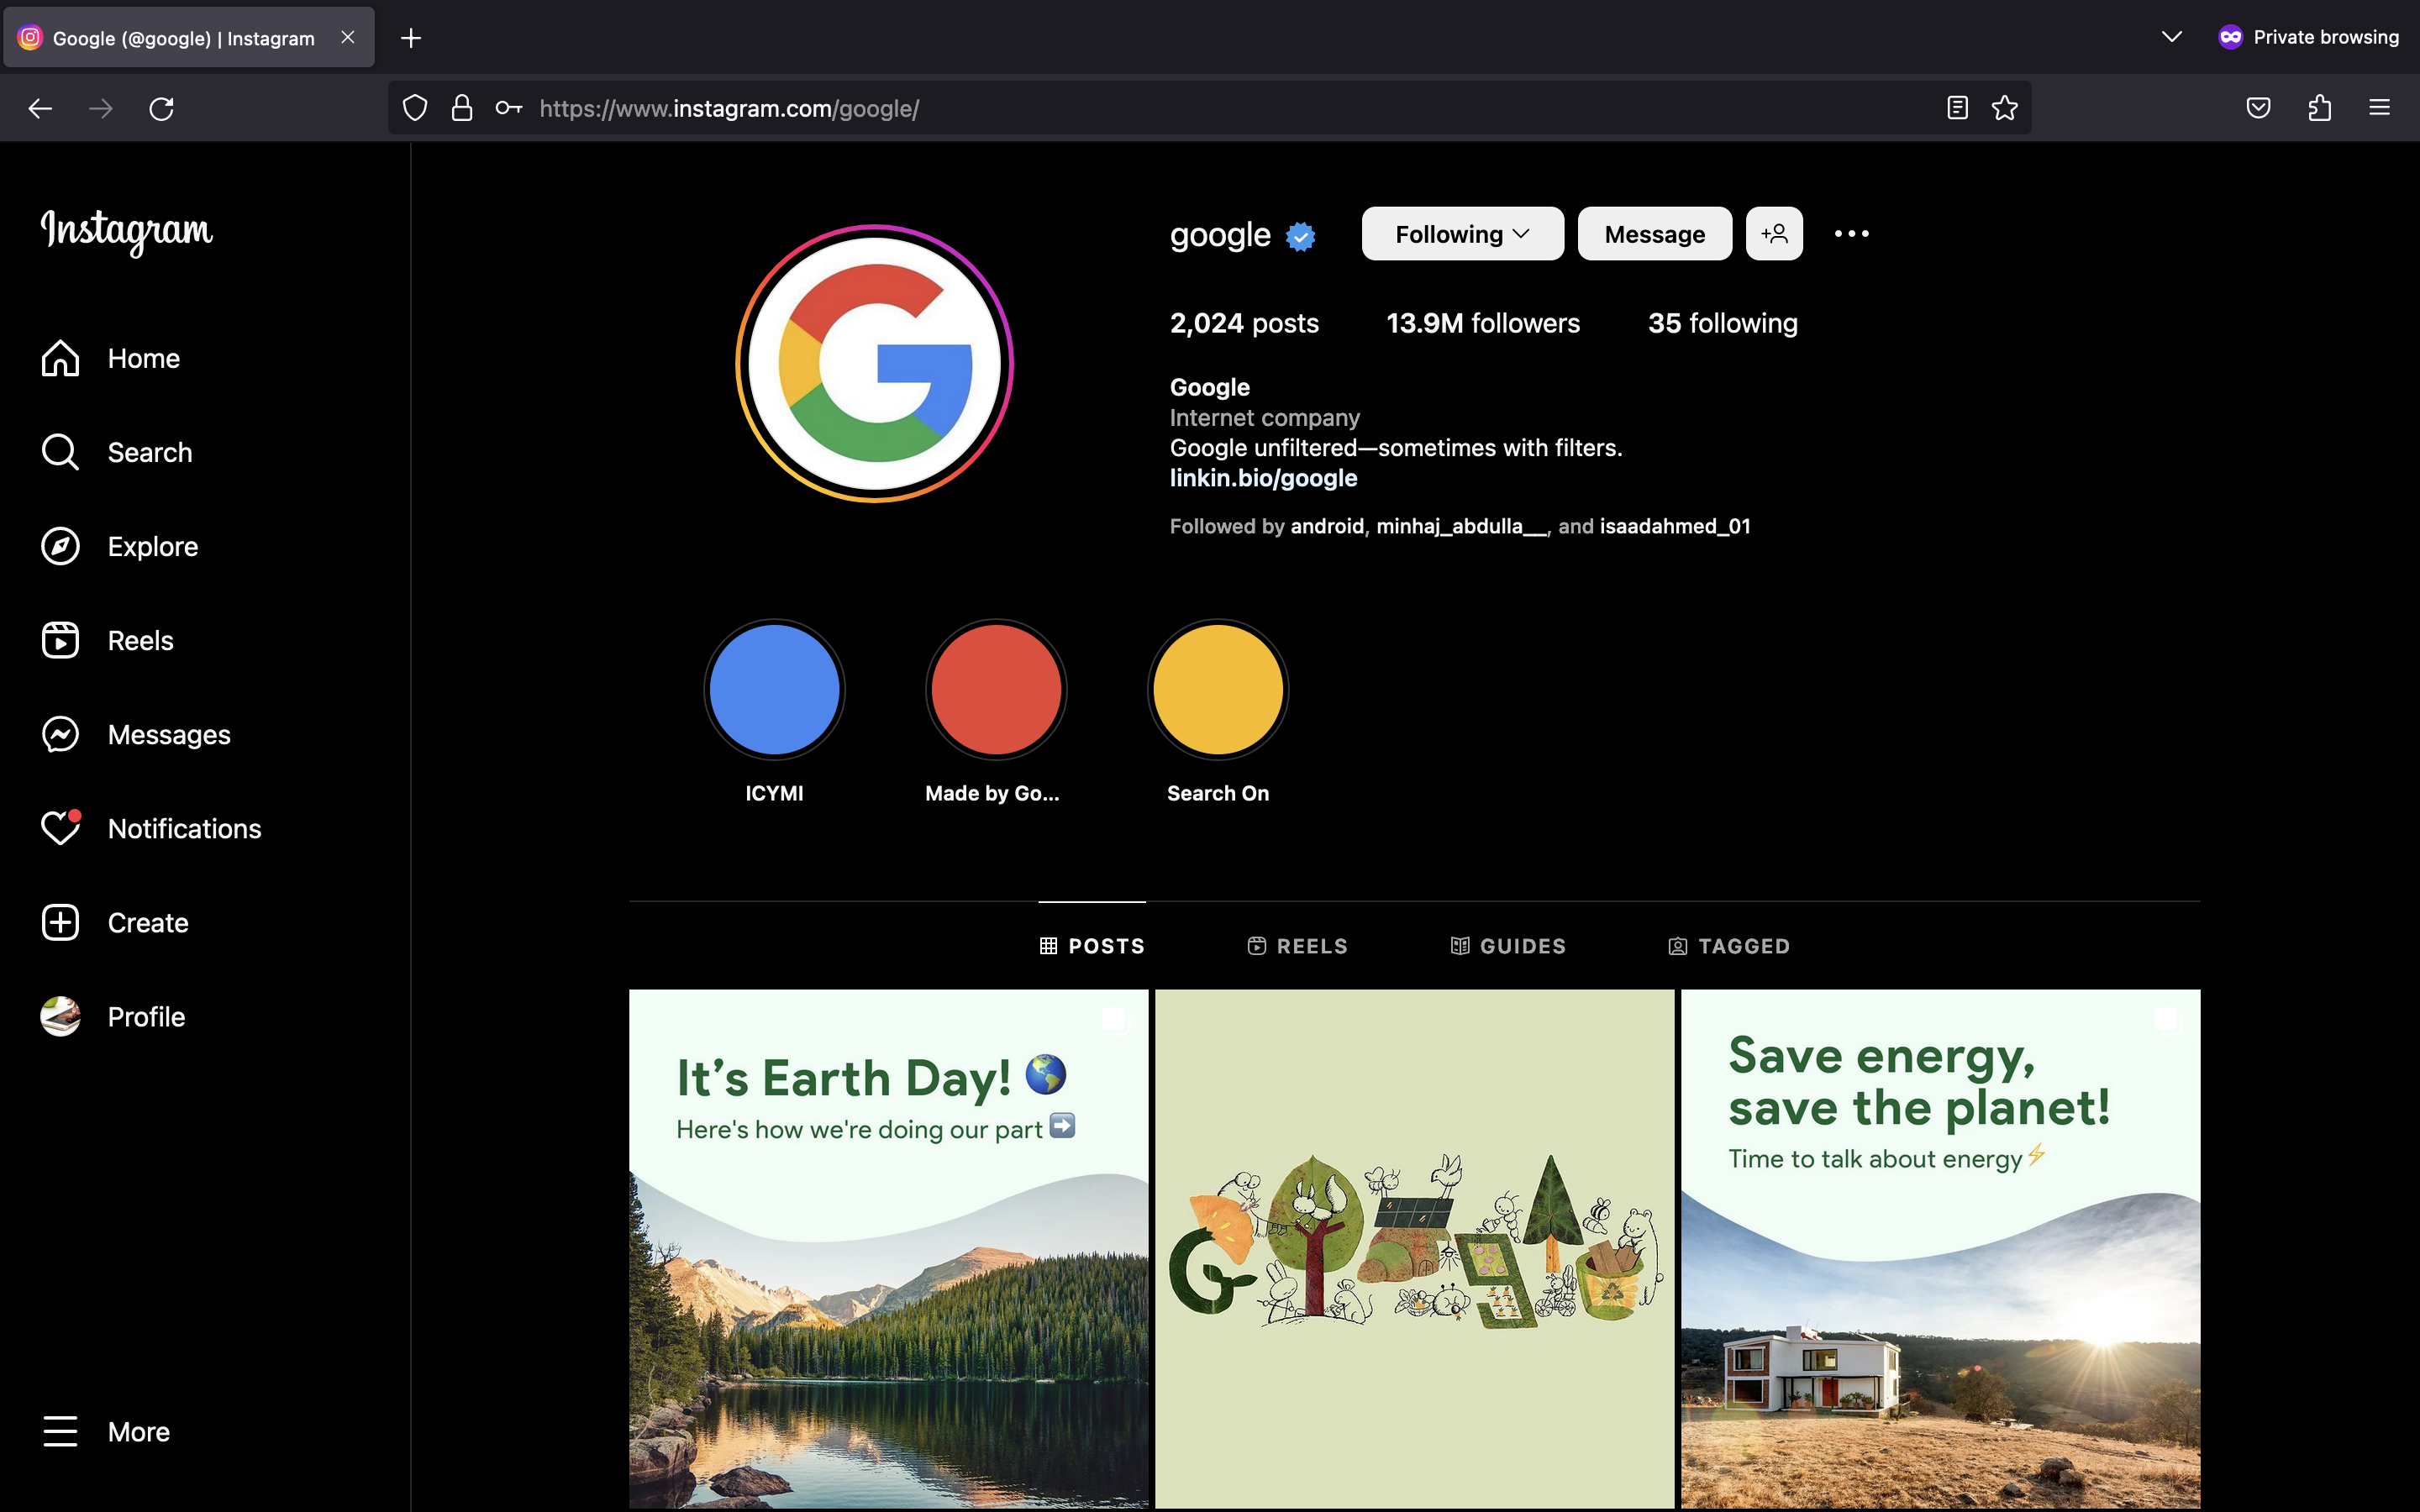Open Reels from the sidebar
Image resolution: width=2420 pixels, height=1512 pixels.
pos(107,640)
